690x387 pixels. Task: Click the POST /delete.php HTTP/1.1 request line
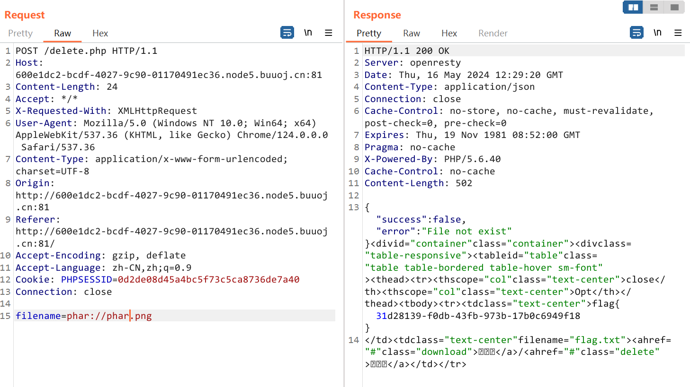(87, 51)
